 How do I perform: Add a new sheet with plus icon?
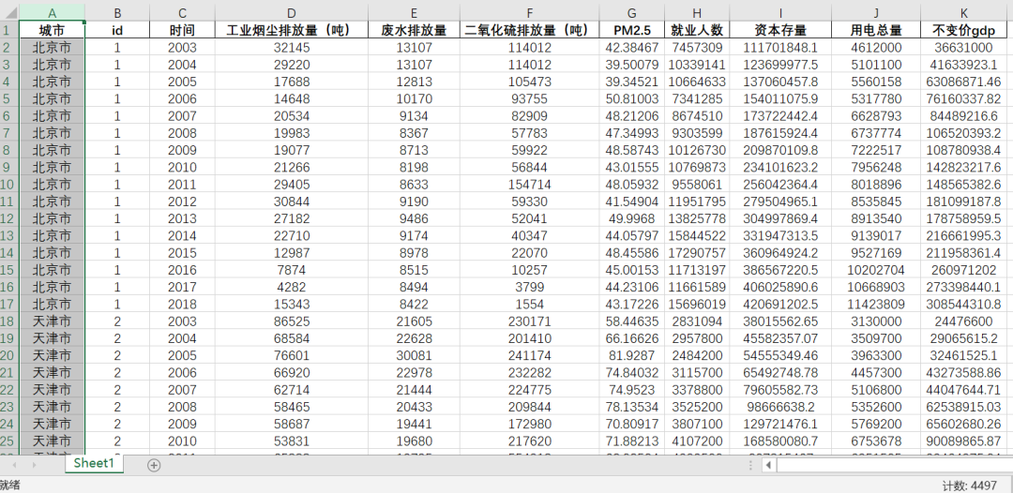point(154,465)
